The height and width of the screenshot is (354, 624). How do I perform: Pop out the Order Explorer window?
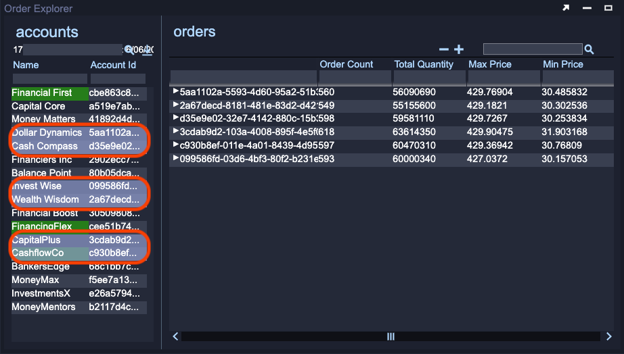566,8
